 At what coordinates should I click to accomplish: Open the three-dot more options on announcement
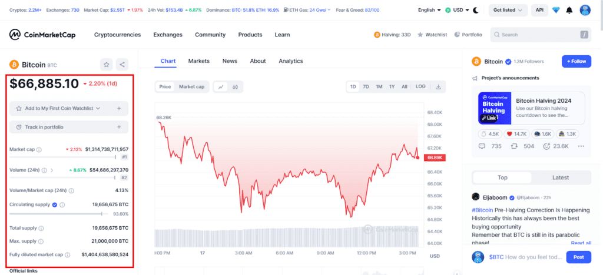(581, 146)
